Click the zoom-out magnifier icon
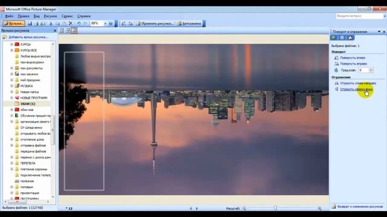 coord(244,209)
